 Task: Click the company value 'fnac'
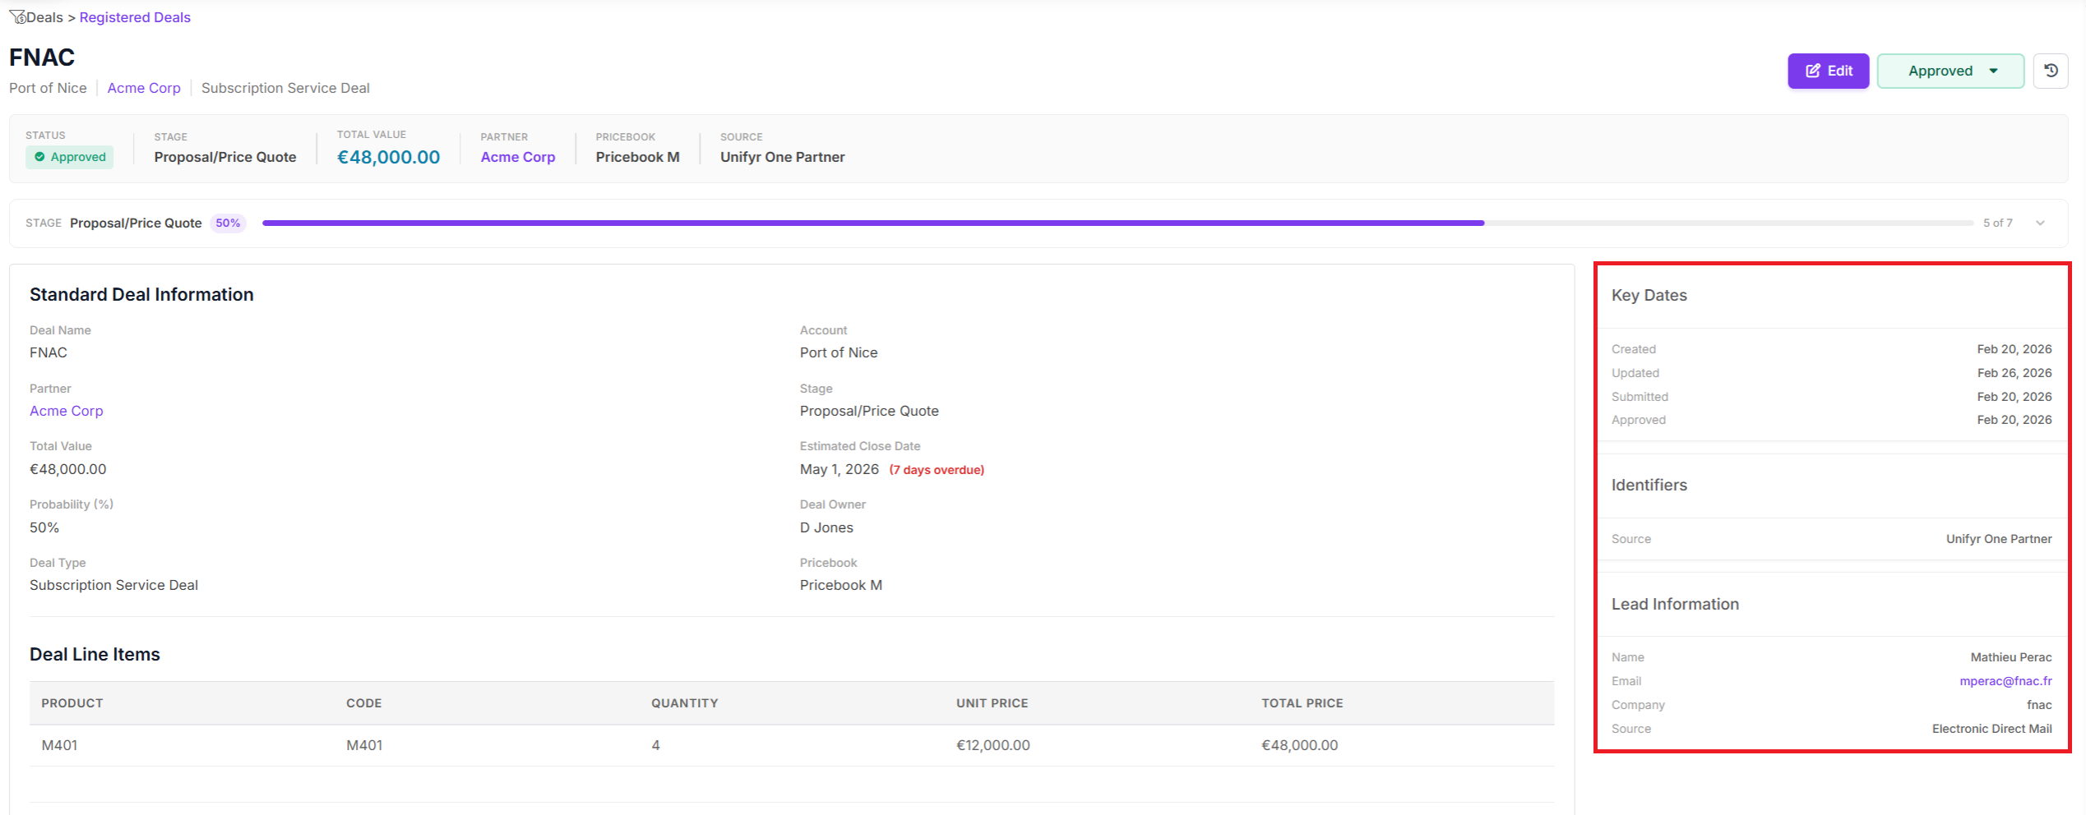click(2039, 705)
